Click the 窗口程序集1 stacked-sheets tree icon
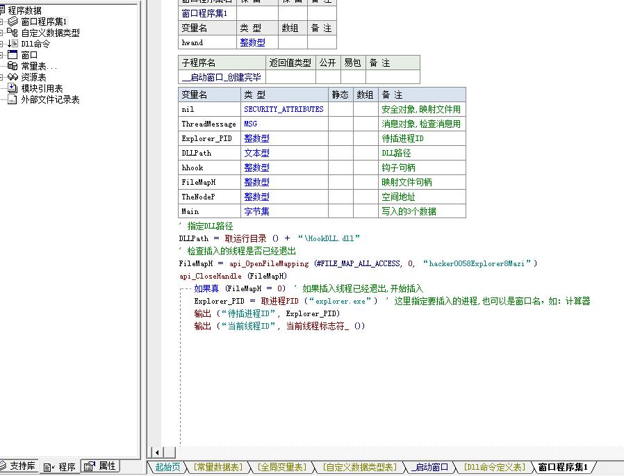Screen dimensions: 624x476 coord(13,21)
